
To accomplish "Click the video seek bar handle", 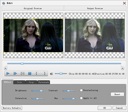I will [x=22, y=63].
